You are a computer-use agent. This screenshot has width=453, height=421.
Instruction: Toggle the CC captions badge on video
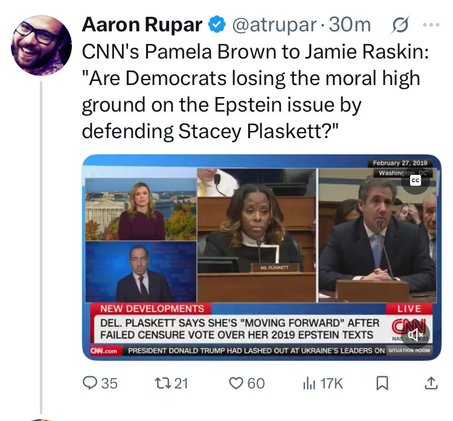416,180
